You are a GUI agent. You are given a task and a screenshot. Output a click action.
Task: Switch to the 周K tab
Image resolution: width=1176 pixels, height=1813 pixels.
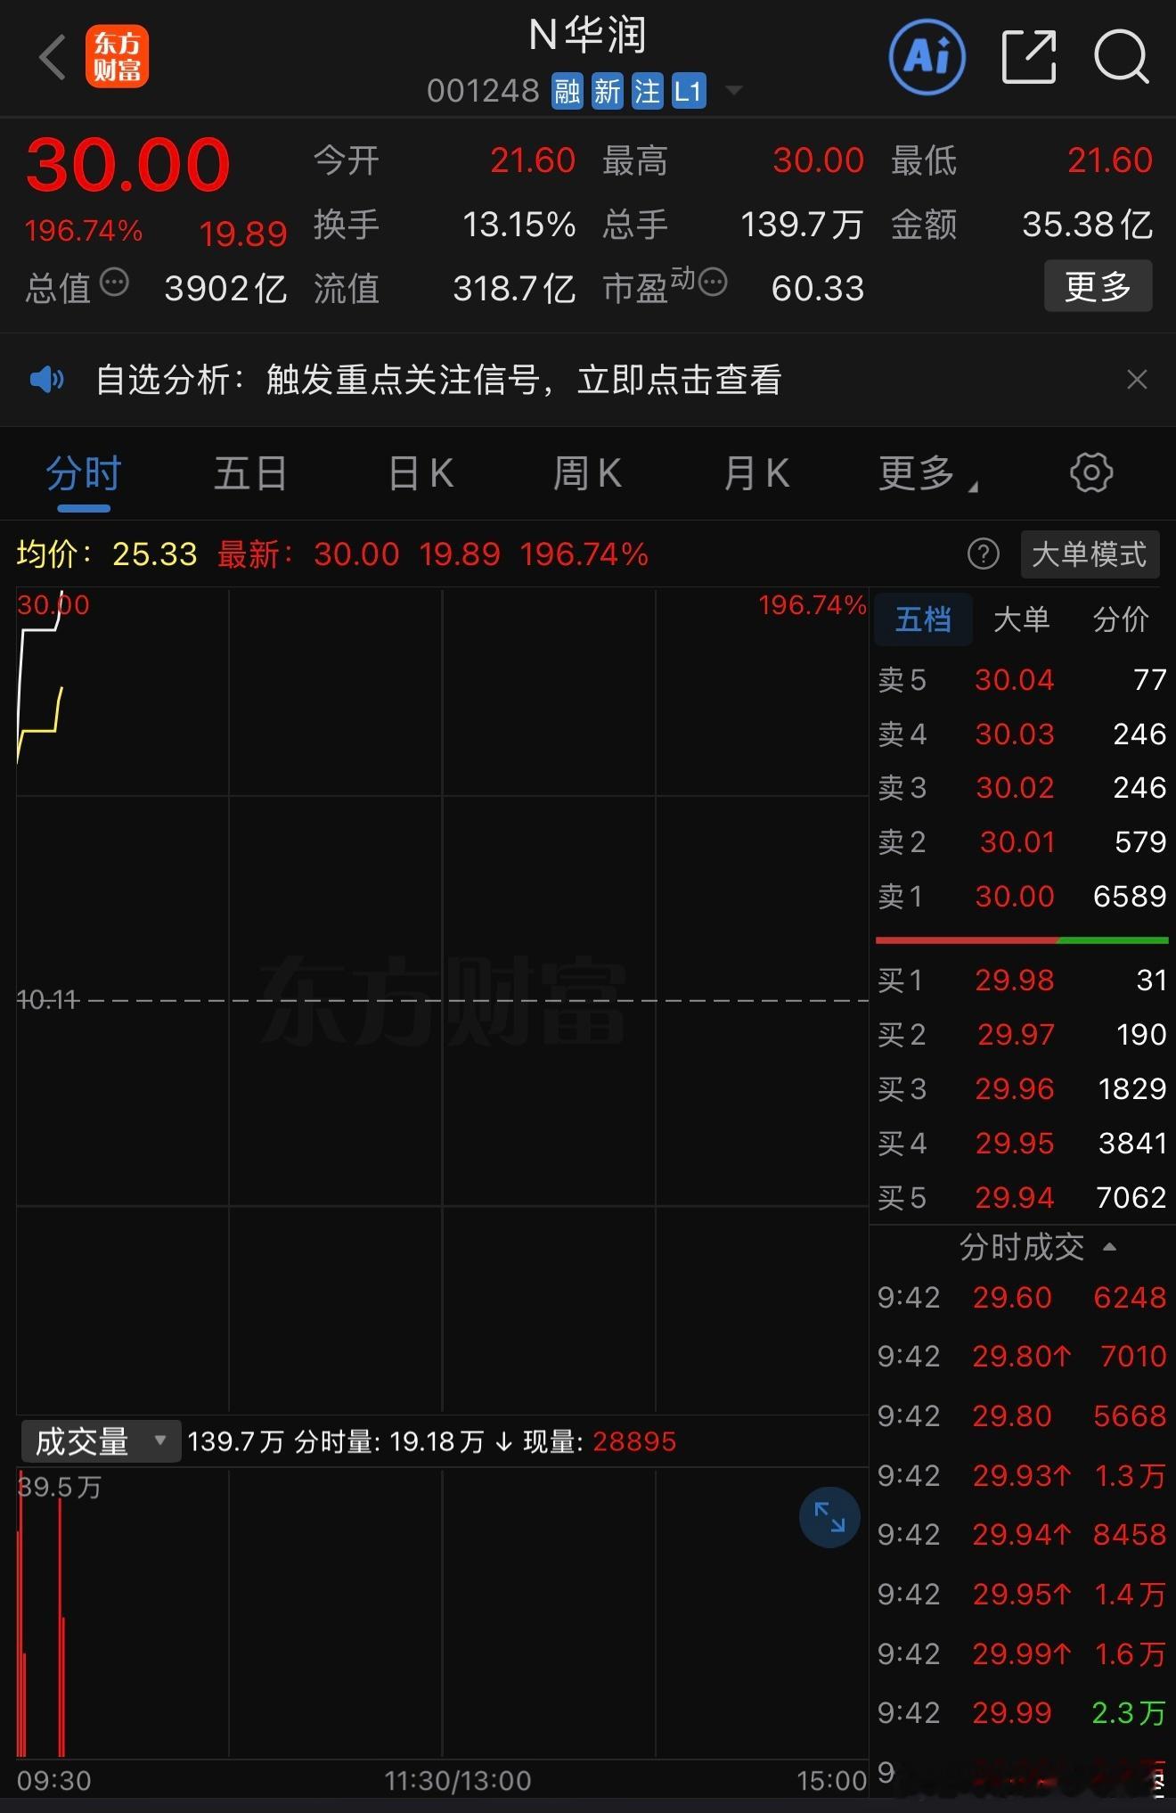click(x=587, y=473)
